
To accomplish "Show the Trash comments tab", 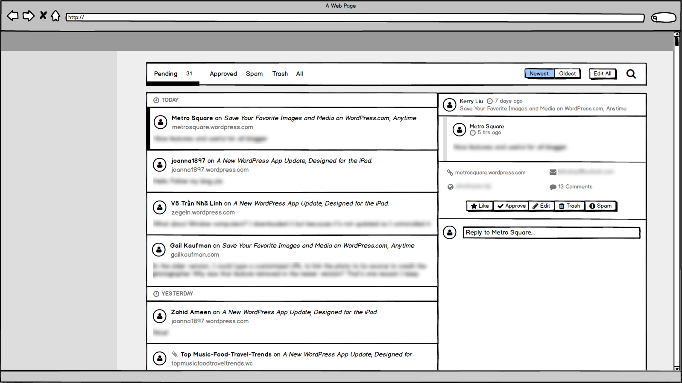I will (x=280, y=74).
